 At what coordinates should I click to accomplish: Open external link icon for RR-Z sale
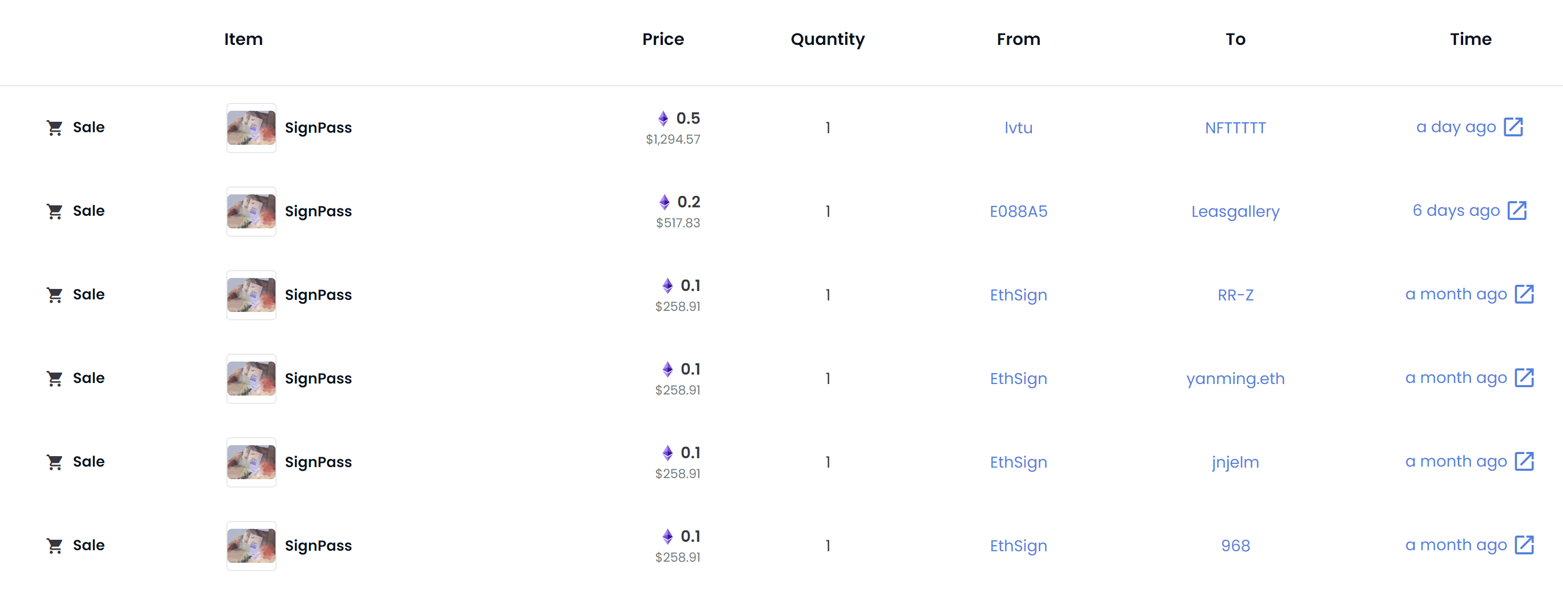pos(1524,295)
